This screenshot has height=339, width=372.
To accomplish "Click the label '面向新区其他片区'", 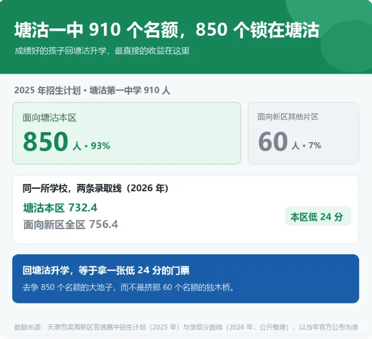I will pyautogui.click(x=288, y=117).
